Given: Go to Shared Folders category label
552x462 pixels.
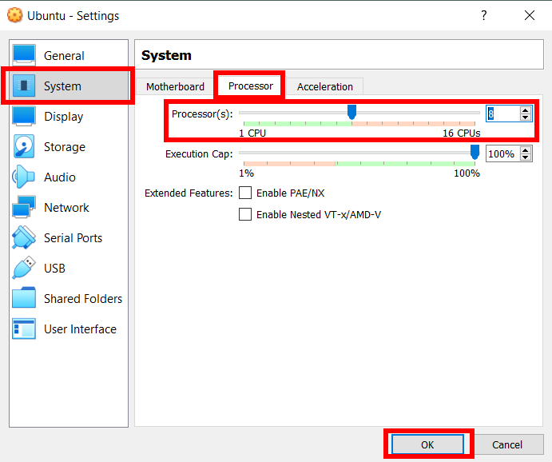Looking at the screenshot, I should click(x=83, y=299).
